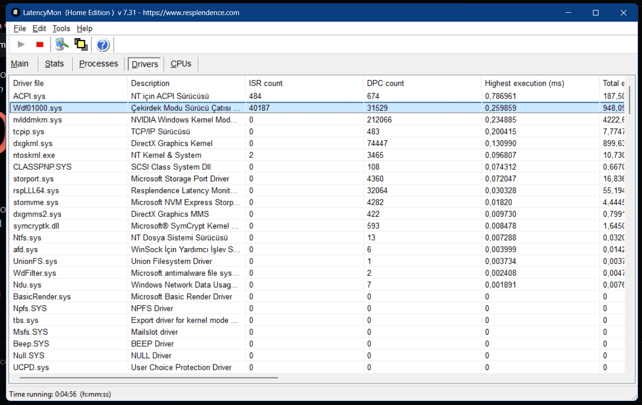This screenshot has height=405, width=642.
Task: Open the Help menu
Action: click(x=84, y=29)
